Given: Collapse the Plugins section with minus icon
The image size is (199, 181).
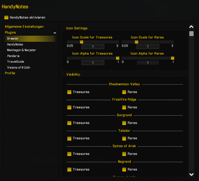Looking at the screenshot, I should click(x=55, y=33).
